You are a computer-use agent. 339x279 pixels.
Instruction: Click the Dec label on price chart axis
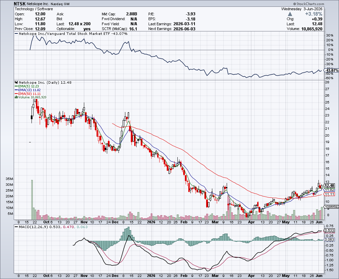click(115, 222)
